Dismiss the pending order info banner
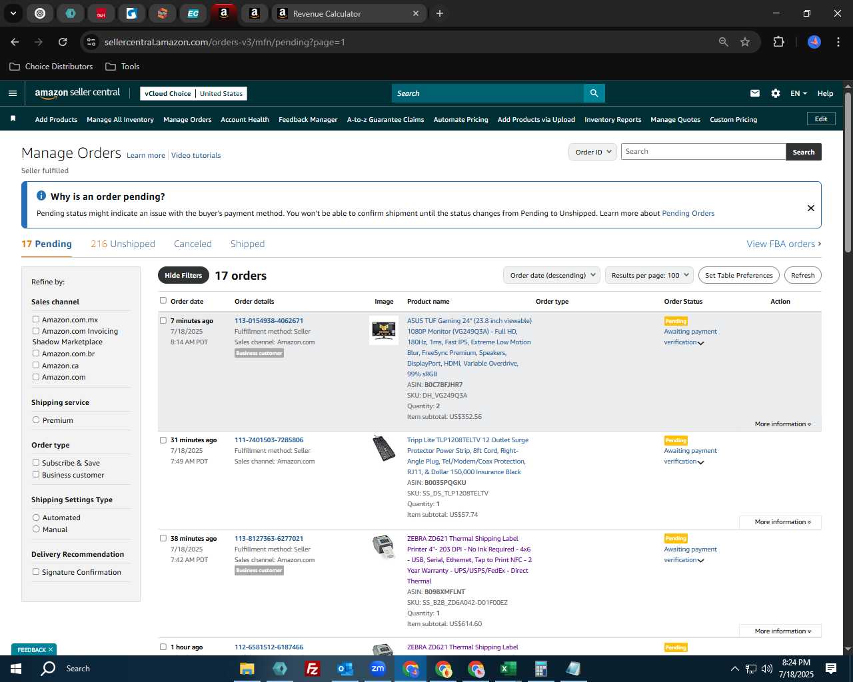Screen dimensions: 853x682 tap(811, 208)
